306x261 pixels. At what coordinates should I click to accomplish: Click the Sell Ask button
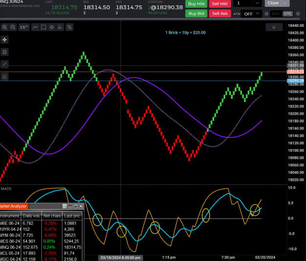[x=220, y=14]
